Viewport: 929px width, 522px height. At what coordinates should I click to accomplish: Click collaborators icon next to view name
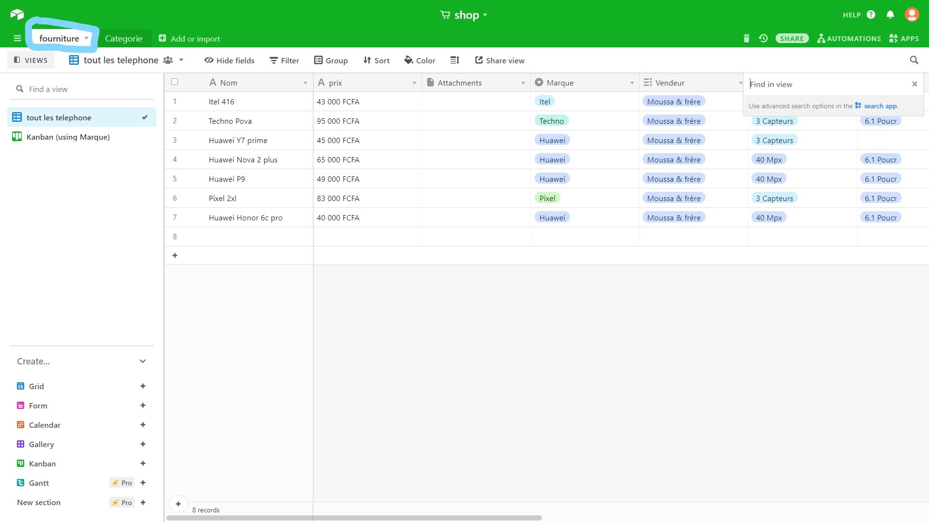(x=168, y=60)
